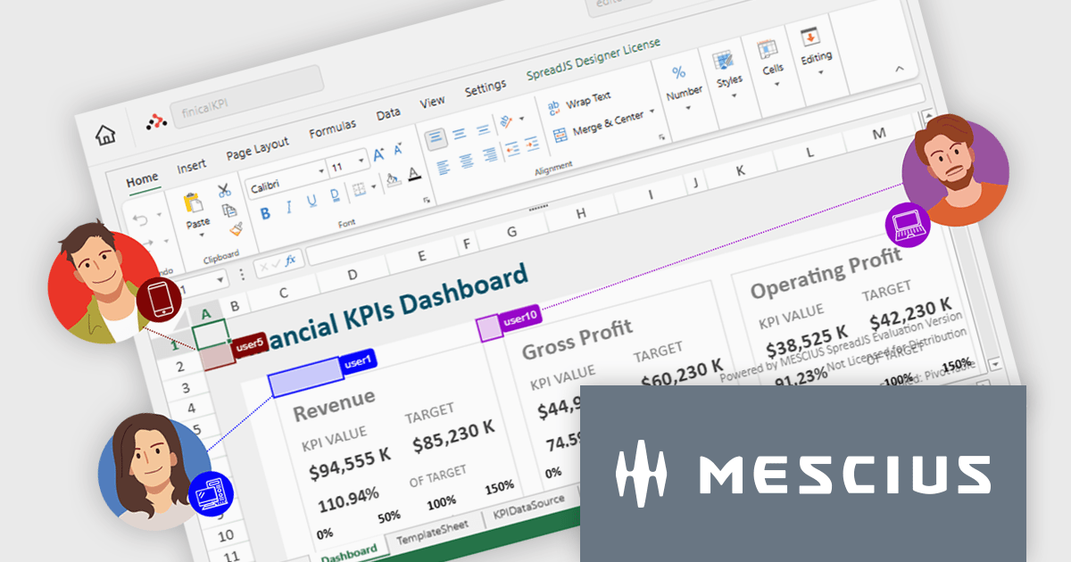Image resolution: width=1071 pixels, height=562 pixels.
Task: Insert function with fx icon
Action: click(290, 260)
